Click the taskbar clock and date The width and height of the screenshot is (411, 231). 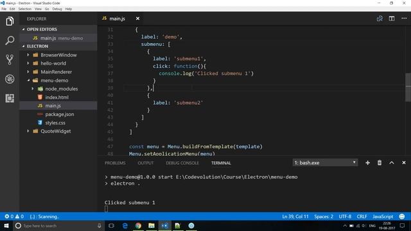click(387, 225)
